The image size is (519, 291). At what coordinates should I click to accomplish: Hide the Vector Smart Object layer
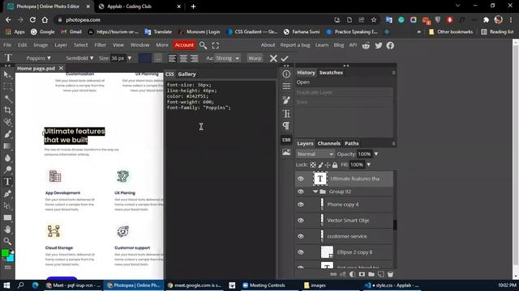click(x=301, y=221)
